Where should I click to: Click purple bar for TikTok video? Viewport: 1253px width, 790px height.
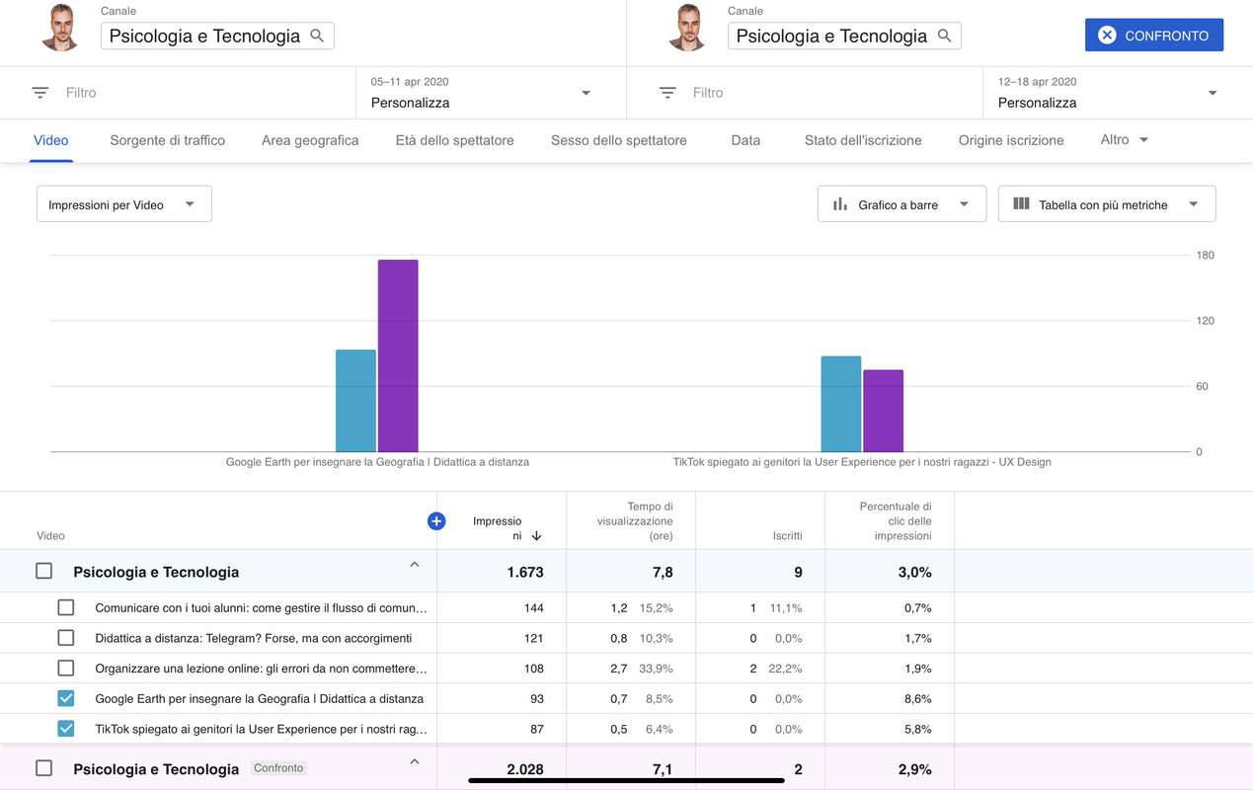[884, 411]
